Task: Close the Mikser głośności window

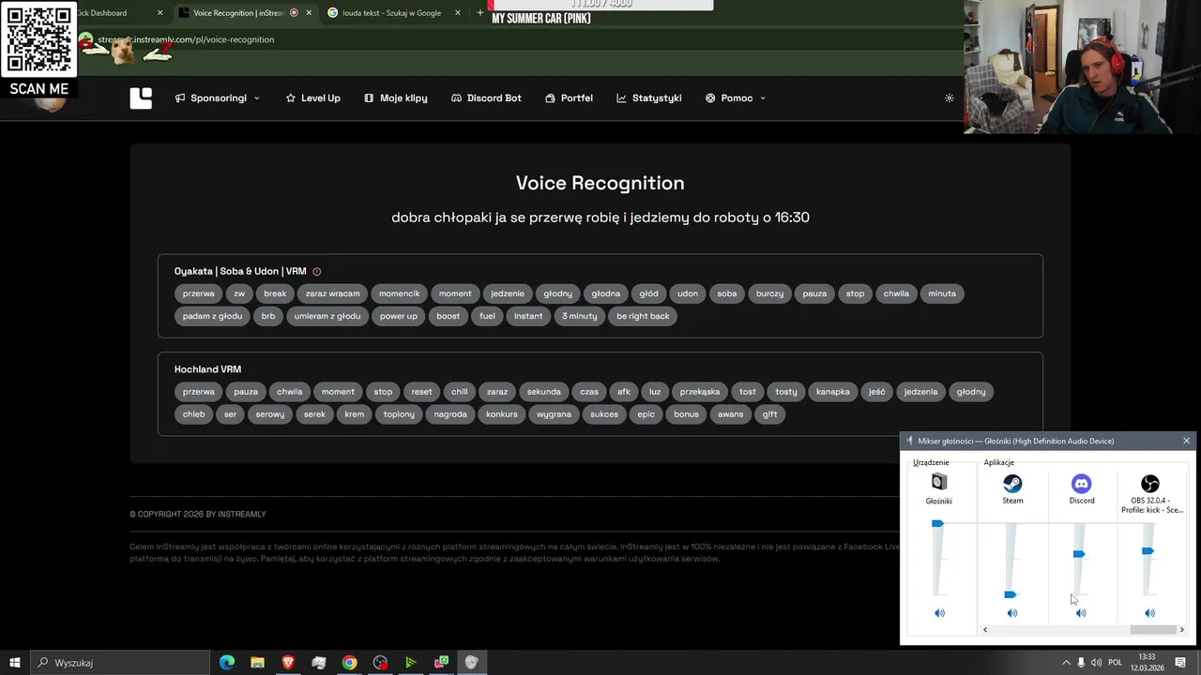Action: tap(1186, 441)
